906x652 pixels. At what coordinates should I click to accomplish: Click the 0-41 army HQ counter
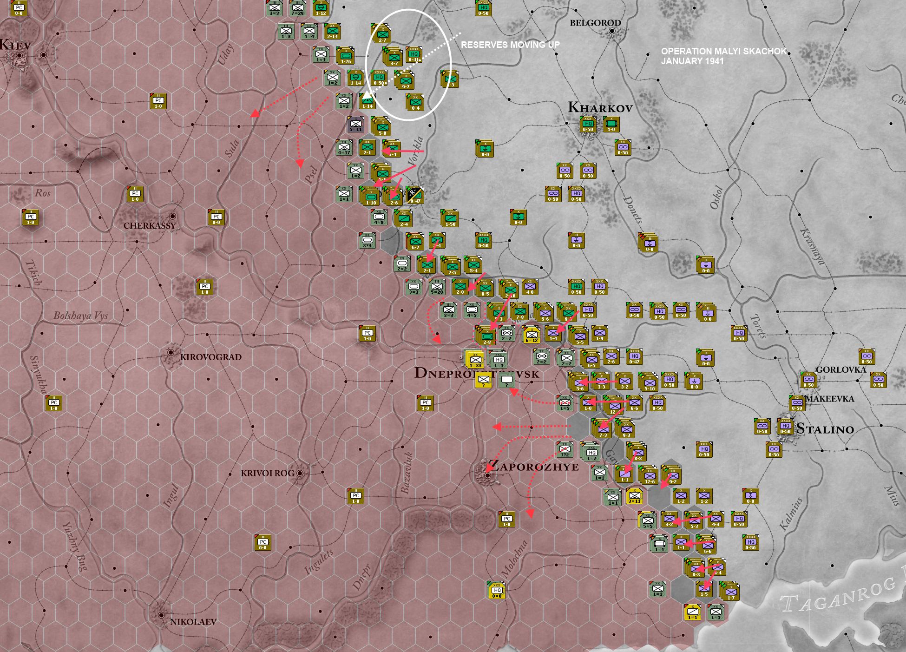(414, 54)
